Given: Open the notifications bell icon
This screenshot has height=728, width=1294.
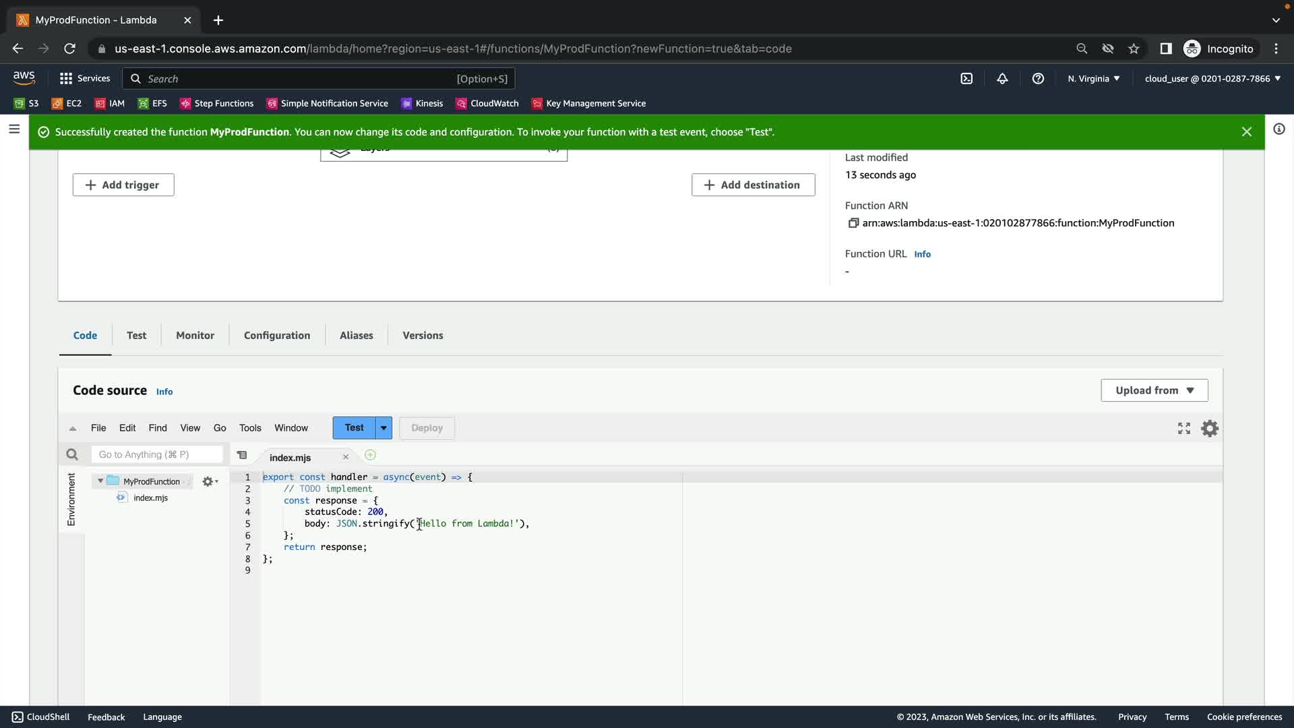Looking at the screenshot, I should [x=1002, y=79].
